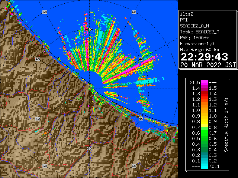The image size is (238, 178).
Task: Click the magenta >1.5 legend color band
Action: point(205,82)
